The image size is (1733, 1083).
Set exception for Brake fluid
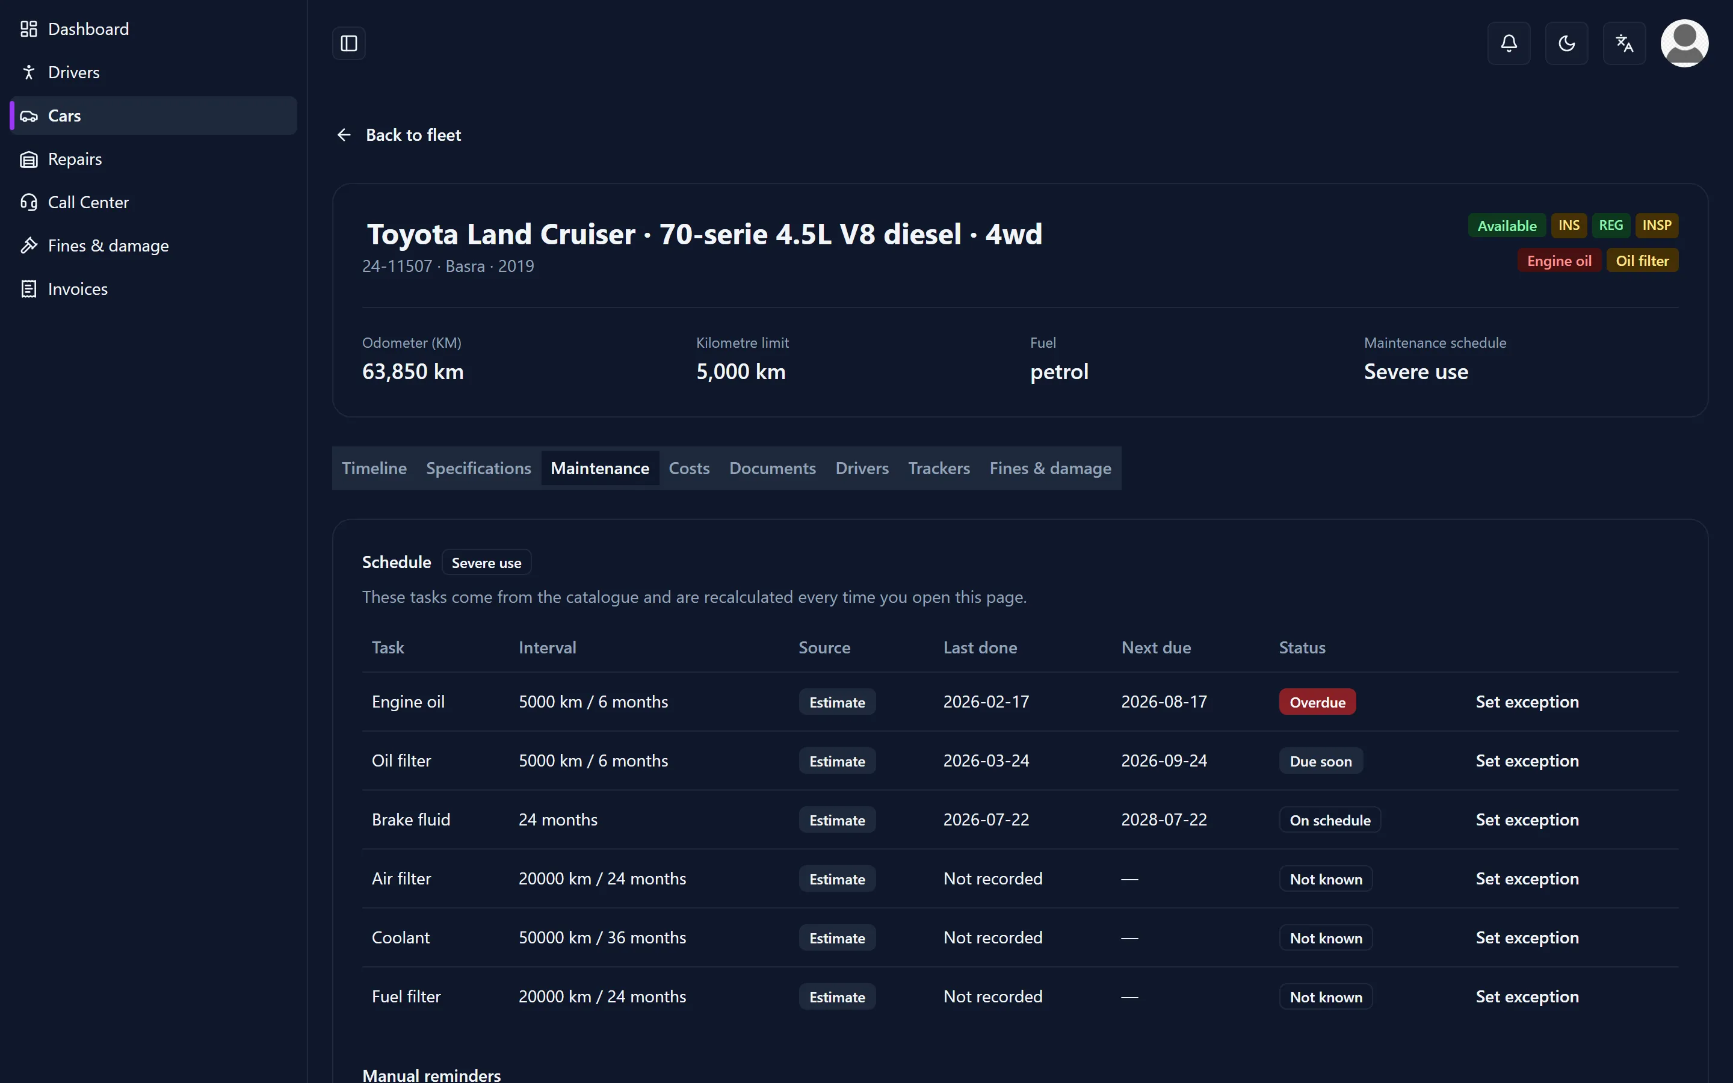(1527, 819)
